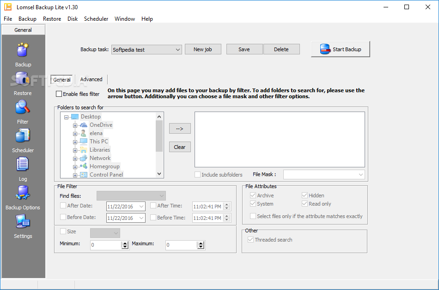The width and height of the screenshot is (439, 290).
Task: Expand the This PC tree node
Action: coord(75,142)
